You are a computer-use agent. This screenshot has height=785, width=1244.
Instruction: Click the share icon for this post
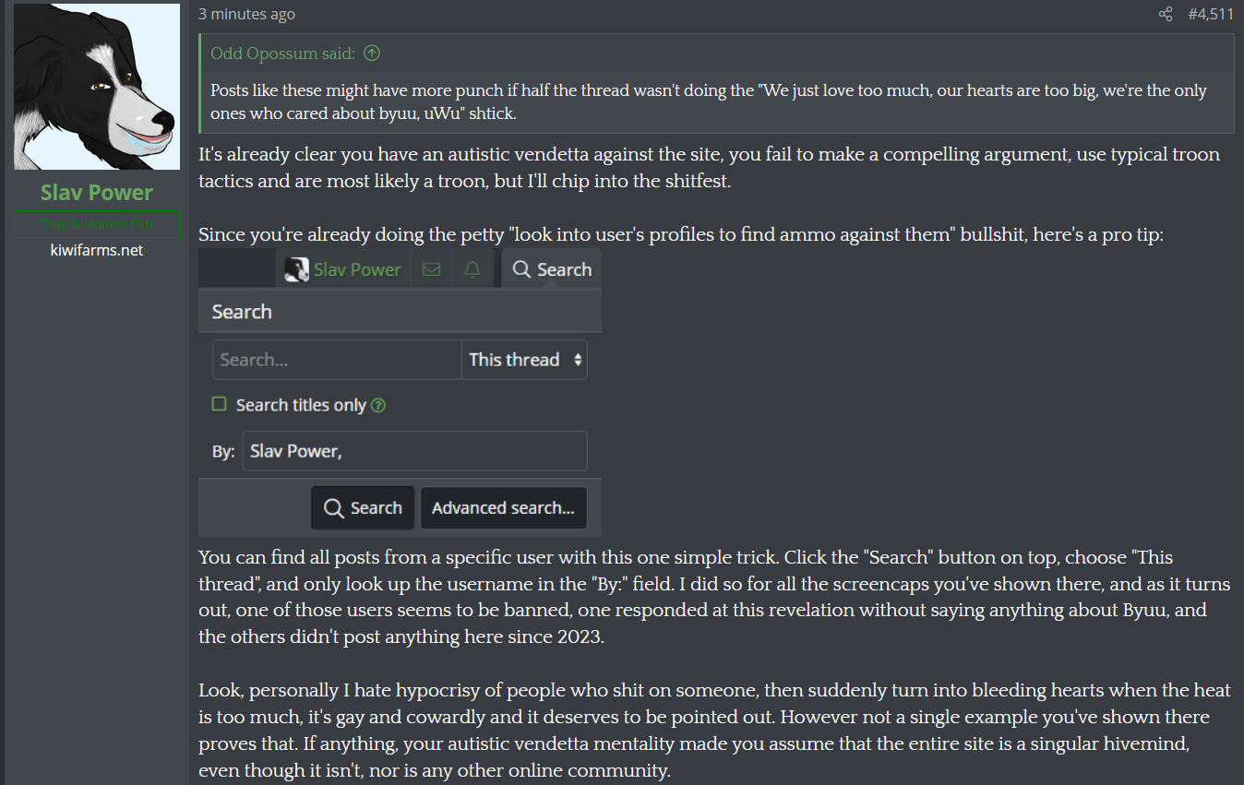1166,14
